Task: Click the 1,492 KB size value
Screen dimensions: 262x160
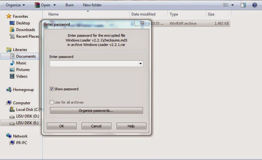Action: (222, 23)
